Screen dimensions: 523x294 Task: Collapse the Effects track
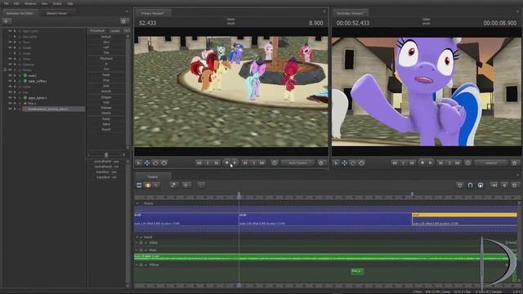[x=136, y=265]
